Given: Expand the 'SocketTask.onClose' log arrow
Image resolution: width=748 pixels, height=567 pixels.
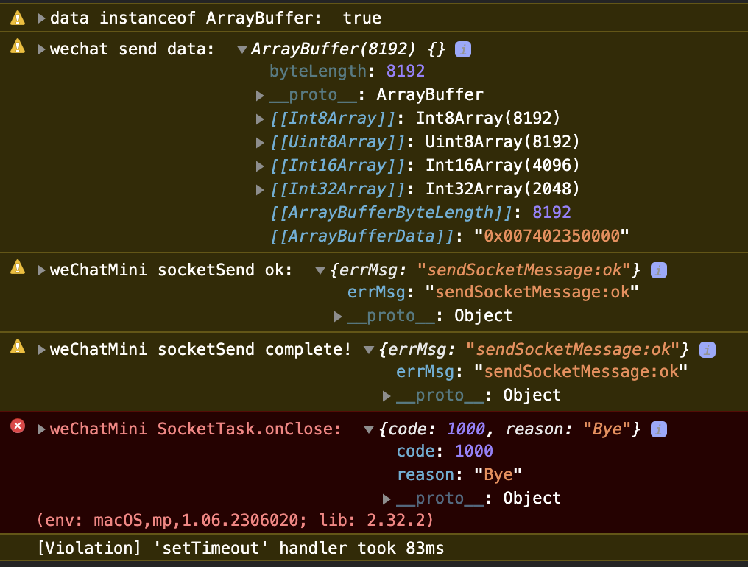Looking at the screenshot, I should 41,429.
